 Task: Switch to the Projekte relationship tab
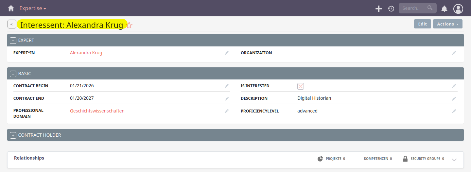331,159
